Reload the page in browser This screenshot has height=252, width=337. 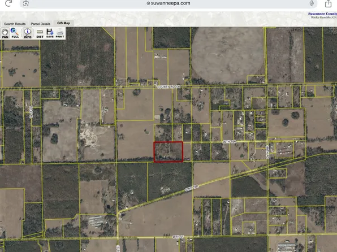[x=8, y=3]
